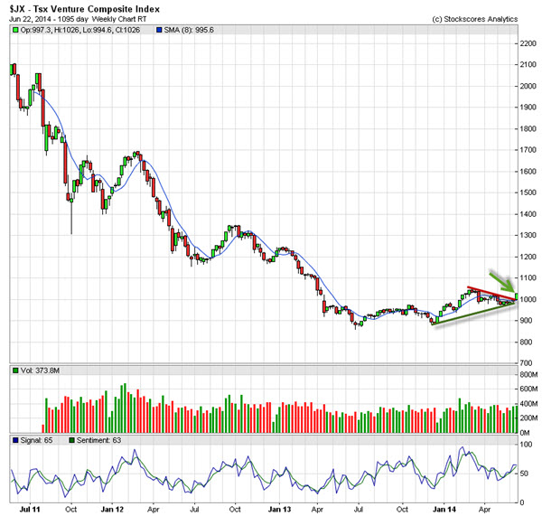
Task: Click the blue Signal legend square
Action: [14, 439]
